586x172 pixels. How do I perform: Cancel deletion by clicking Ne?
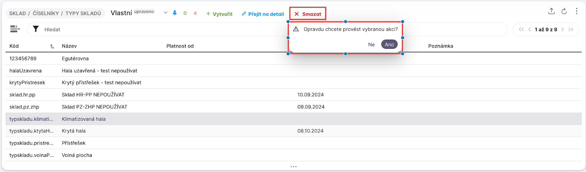(371, 44)
